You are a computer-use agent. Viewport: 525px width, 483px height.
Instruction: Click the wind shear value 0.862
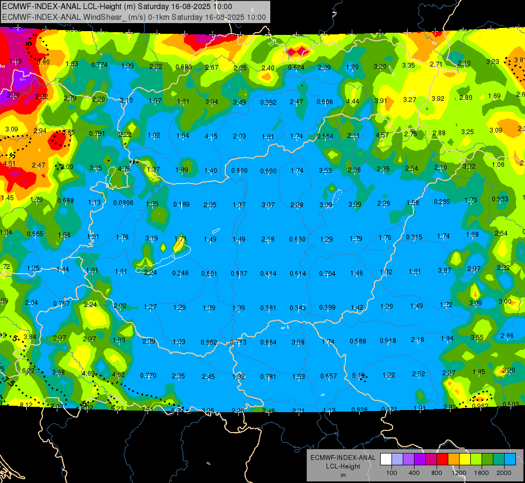(209, 342)
